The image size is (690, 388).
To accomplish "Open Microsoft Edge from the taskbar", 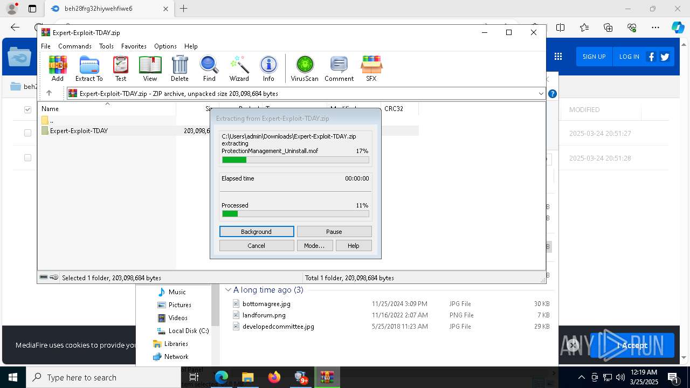I will (222, 377).
